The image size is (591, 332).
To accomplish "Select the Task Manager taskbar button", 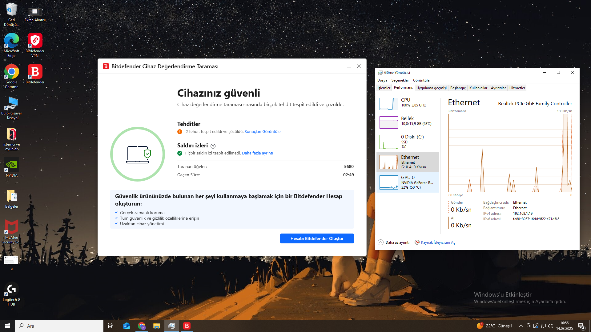I will pos(172,326).
